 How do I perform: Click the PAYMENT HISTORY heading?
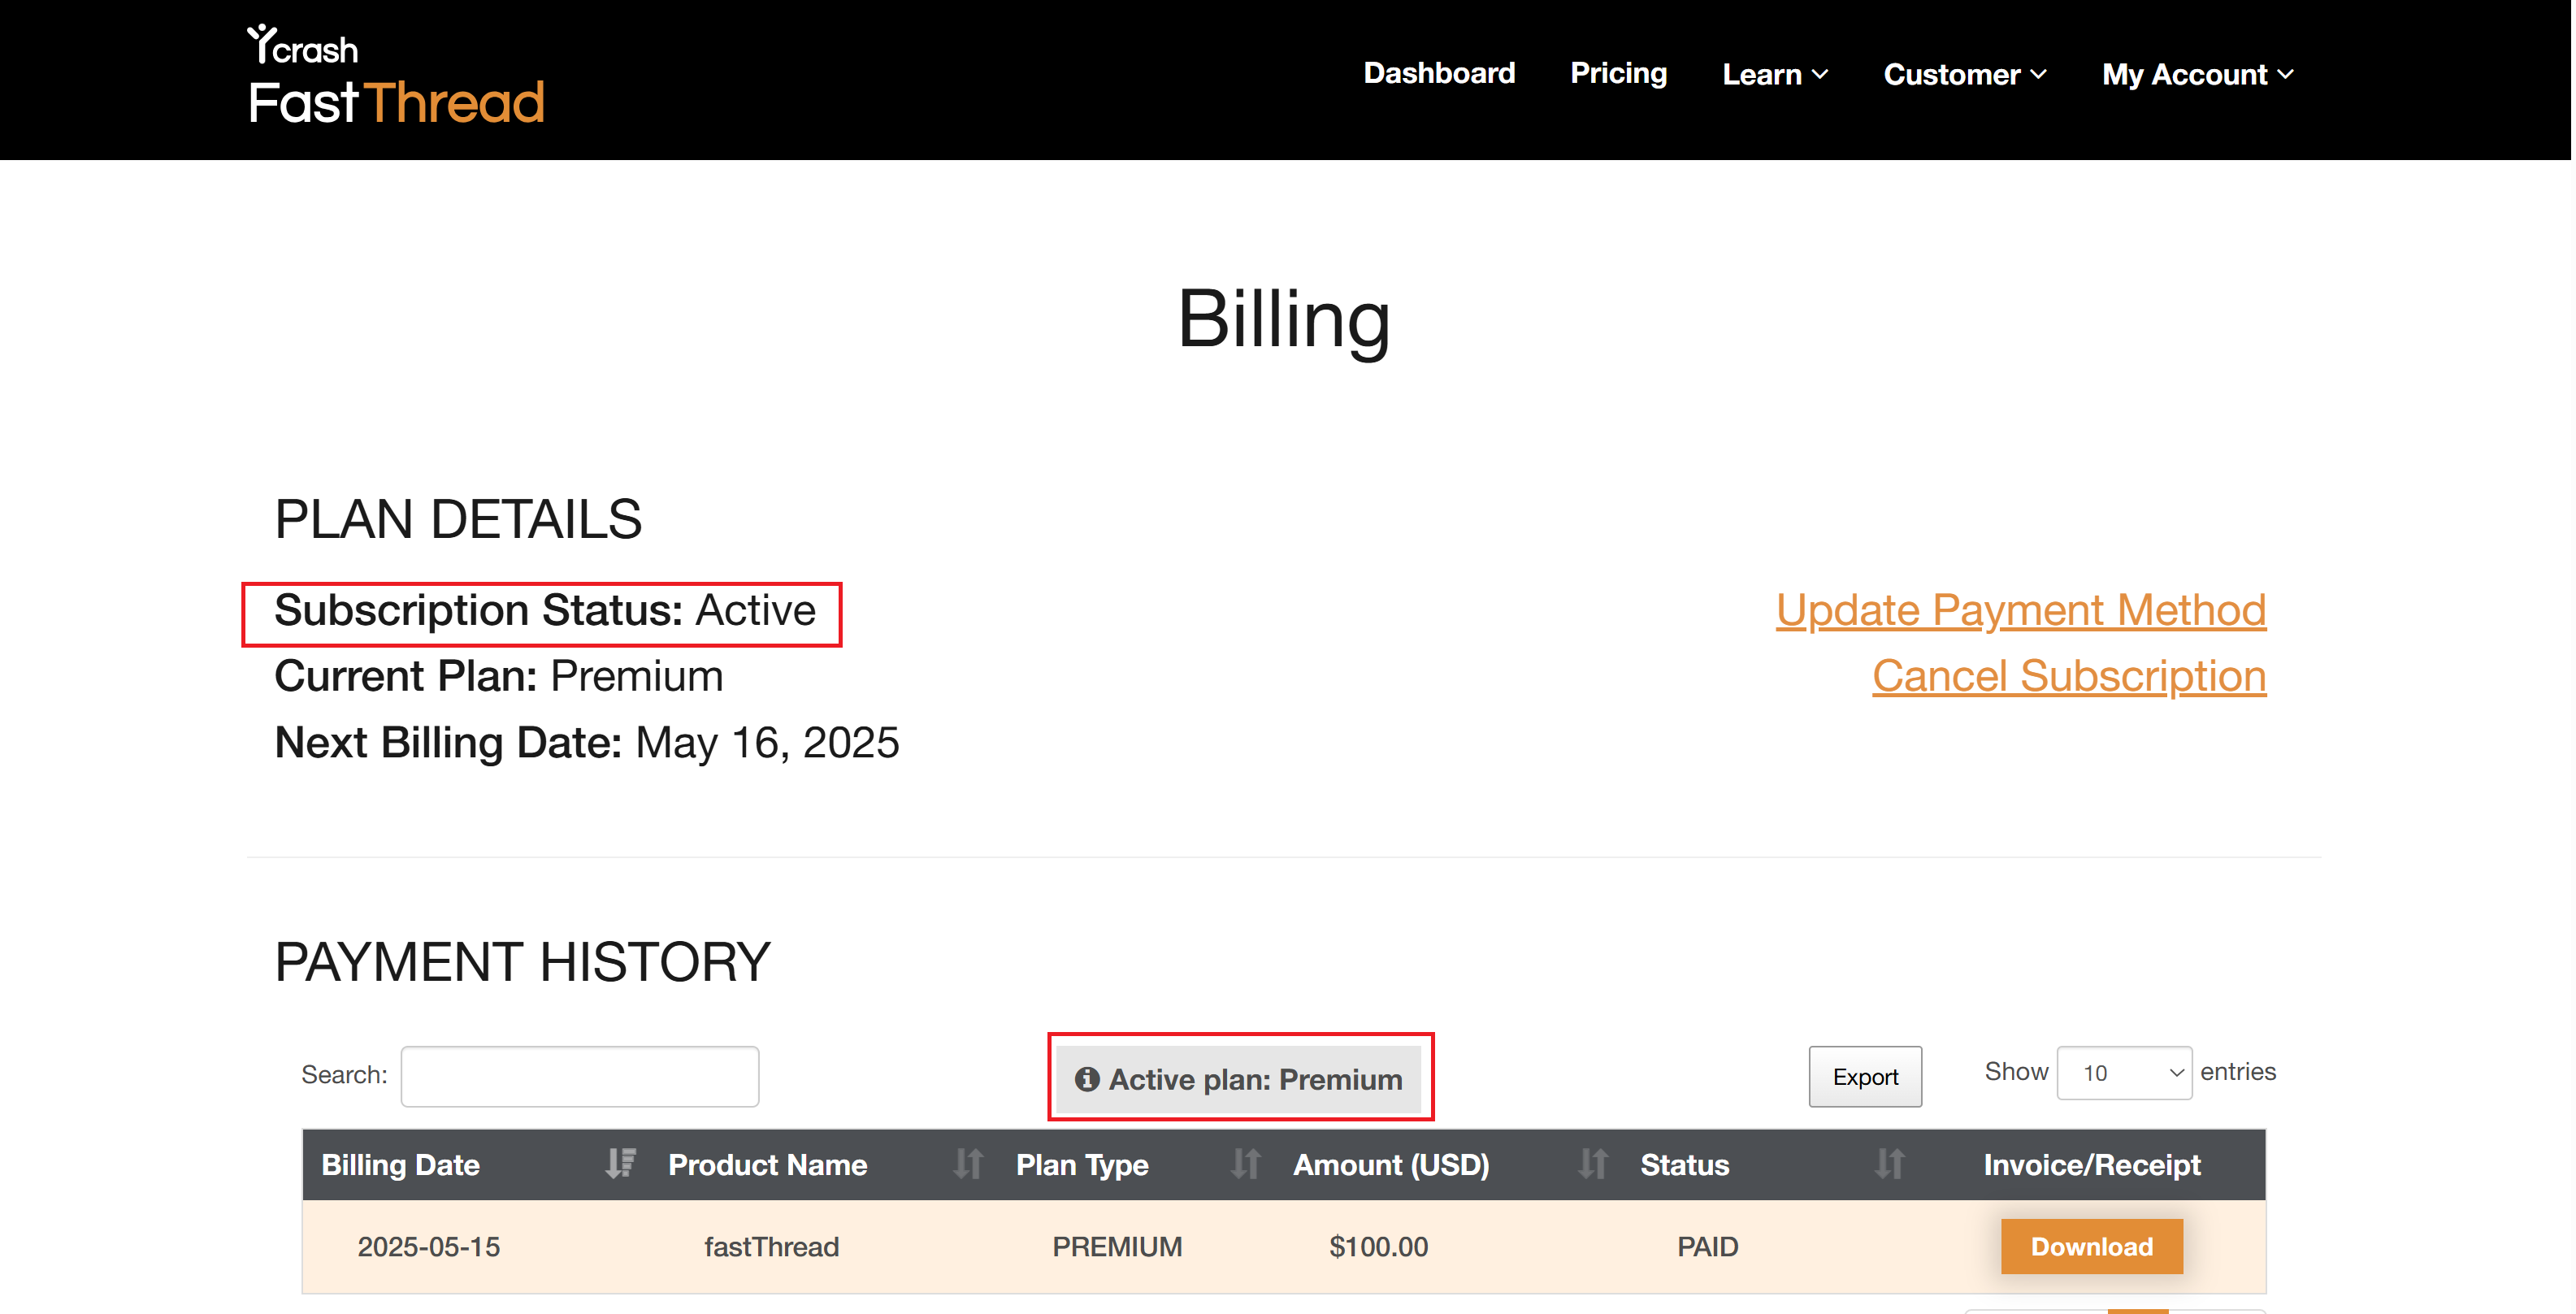(x=522, y=961)
